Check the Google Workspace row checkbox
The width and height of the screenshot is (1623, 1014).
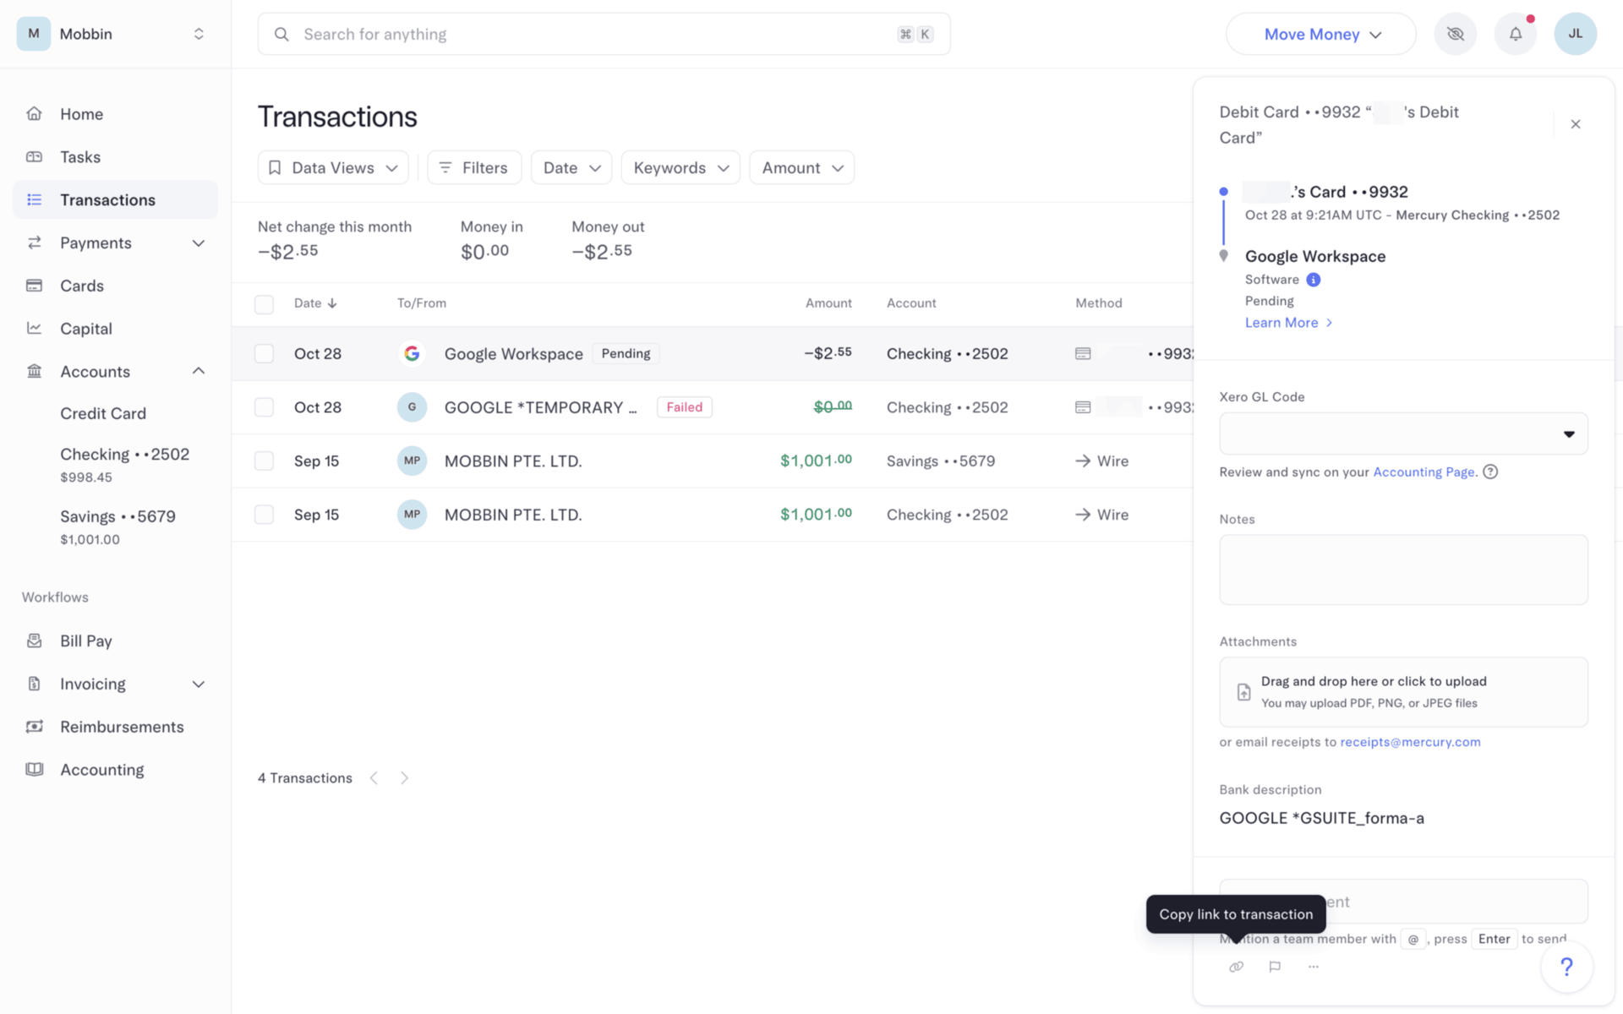pyautogui.click(x=264, y=353)
